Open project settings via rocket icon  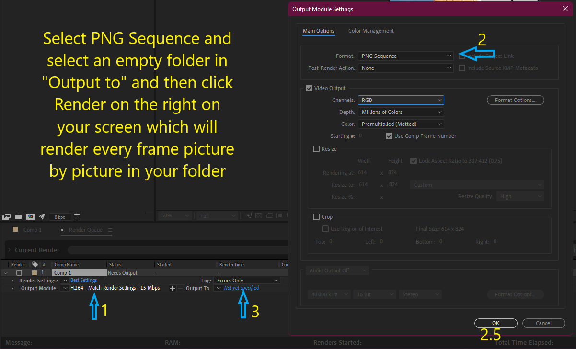coord(42,216)
